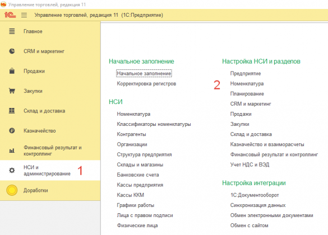
Task: Click the НСИ и администрирование gear icon
Action: [x=12, y=170]
